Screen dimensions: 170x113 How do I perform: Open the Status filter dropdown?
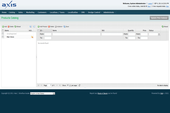pos(159,34)
